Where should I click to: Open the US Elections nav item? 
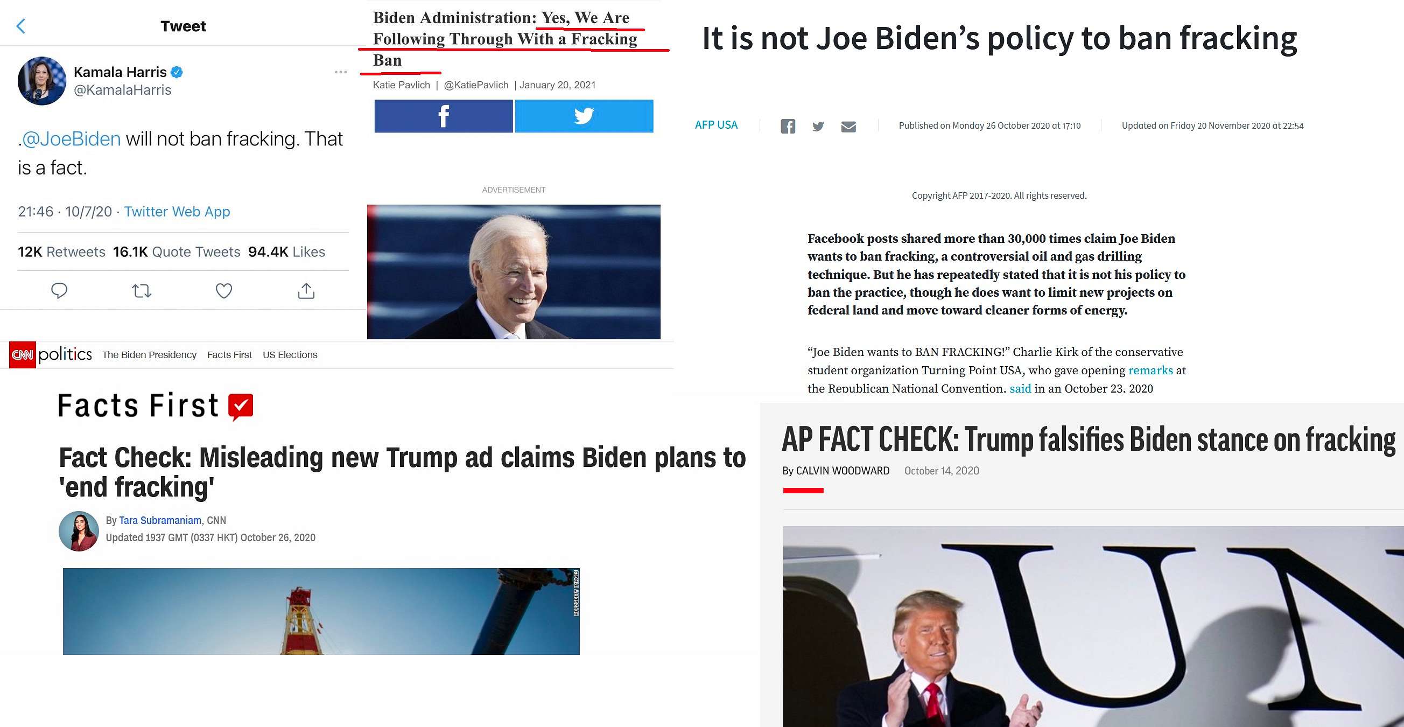(290, 354)
